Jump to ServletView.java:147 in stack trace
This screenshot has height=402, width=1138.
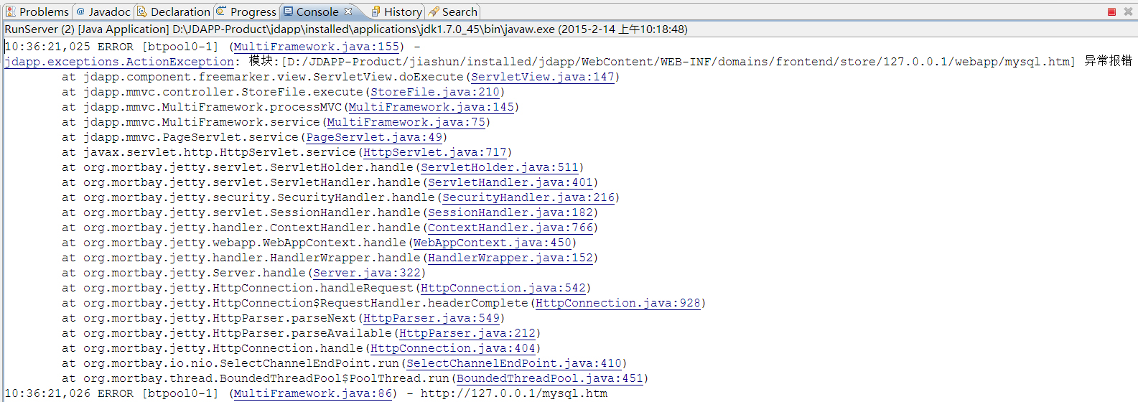tap(542, 77)
